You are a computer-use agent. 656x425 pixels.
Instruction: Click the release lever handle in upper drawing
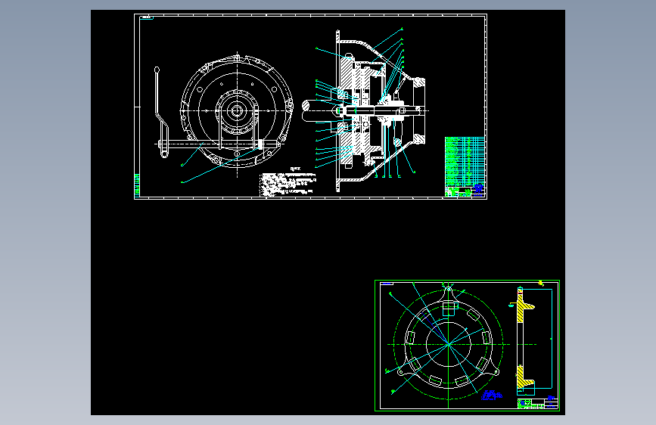point(161,112)
